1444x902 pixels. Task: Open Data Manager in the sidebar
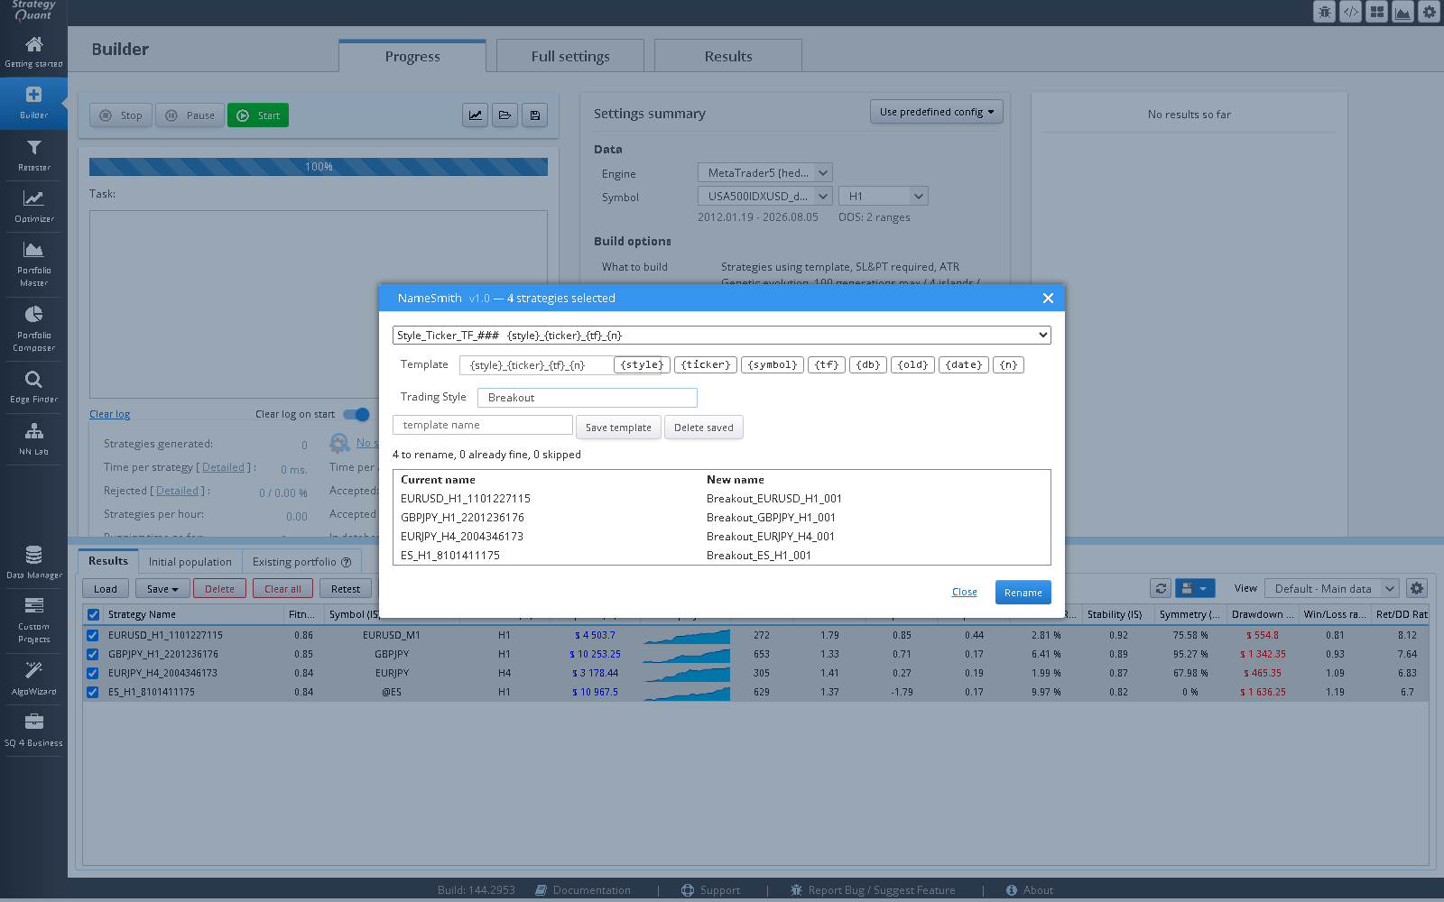(x=33, y=563)
